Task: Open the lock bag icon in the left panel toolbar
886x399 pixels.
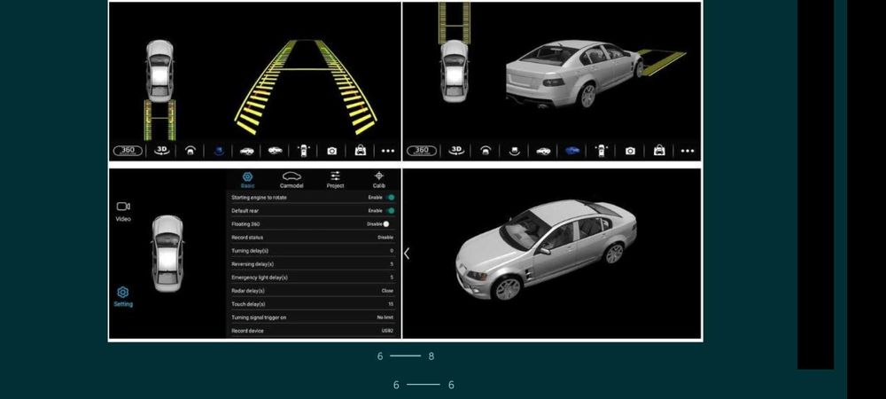Action: click(x=360, y=151)
